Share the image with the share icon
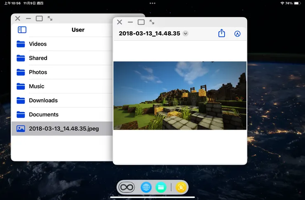The height and width of the screenshot is (200, 305). click(x=222, y=33)
